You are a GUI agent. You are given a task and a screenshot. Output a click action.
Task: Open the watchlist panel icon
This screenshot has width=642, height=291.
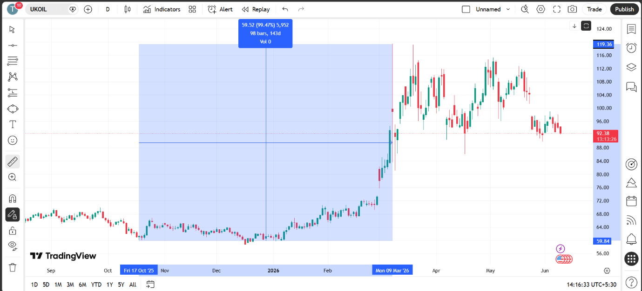pyautogui.click(x=631, y=29)
